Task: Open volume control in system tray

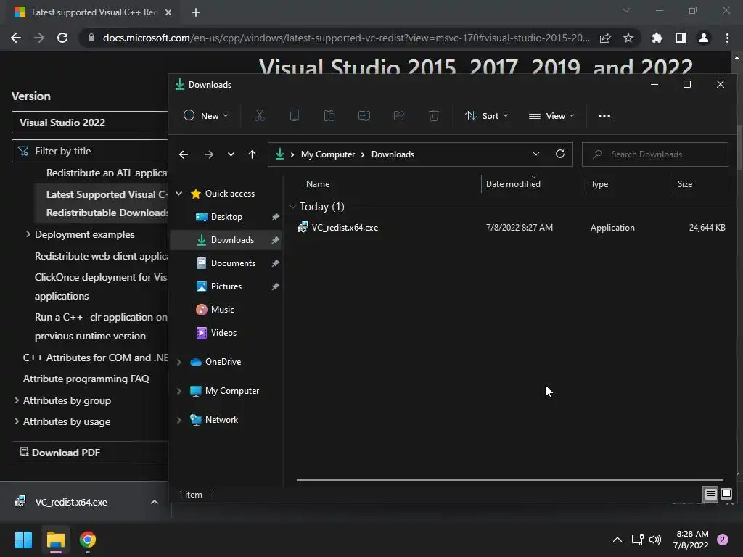Action: point(655,540)
